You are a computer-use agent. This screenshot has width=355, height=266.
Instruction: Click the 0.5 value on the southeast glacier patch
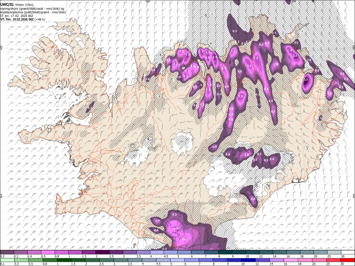coord(253,199)
